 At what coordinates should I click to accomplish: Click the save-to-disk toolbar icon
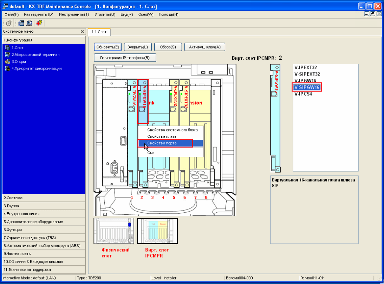[x=21, y=23]
